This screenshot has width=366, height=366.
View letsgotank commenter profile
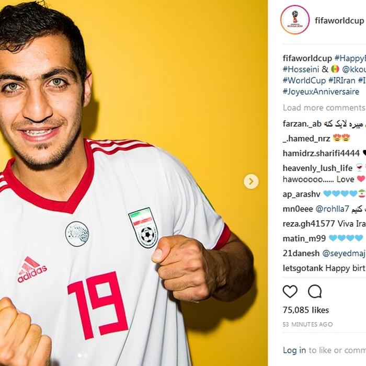[x=303, y=268]
